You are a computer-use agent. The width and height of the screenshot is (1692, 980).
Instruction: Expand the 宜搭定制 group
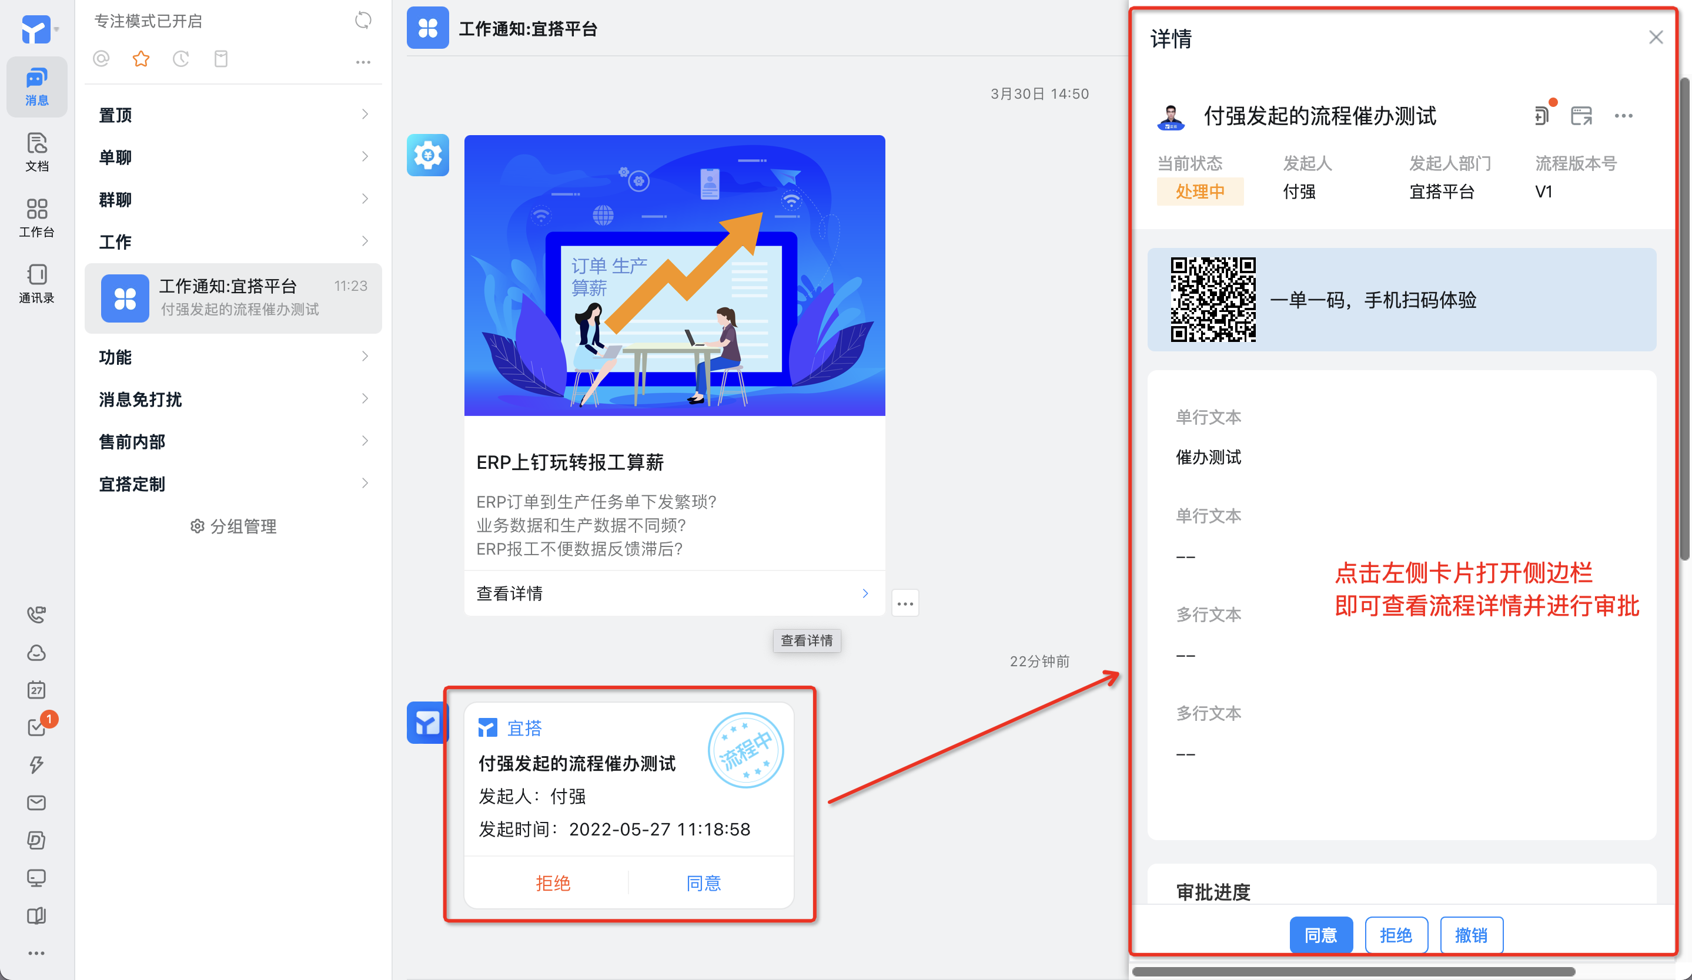tap(233, 484)
